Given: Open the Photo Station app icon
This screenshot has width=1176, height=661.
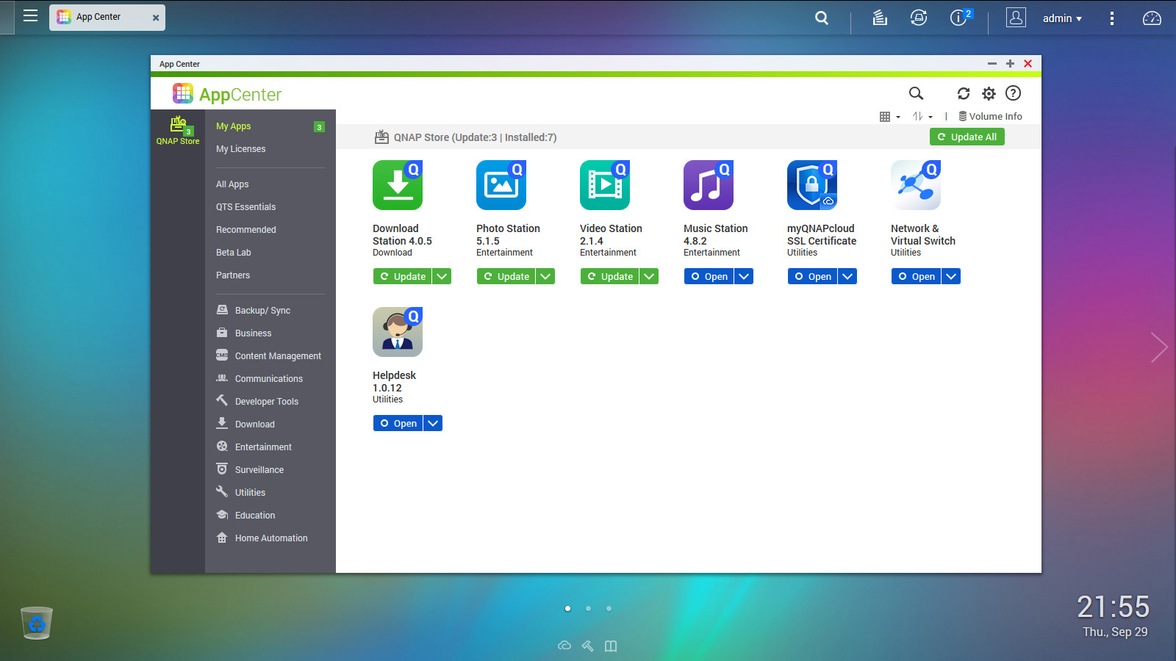Looking at the screenshot, I should click(501, 185).
